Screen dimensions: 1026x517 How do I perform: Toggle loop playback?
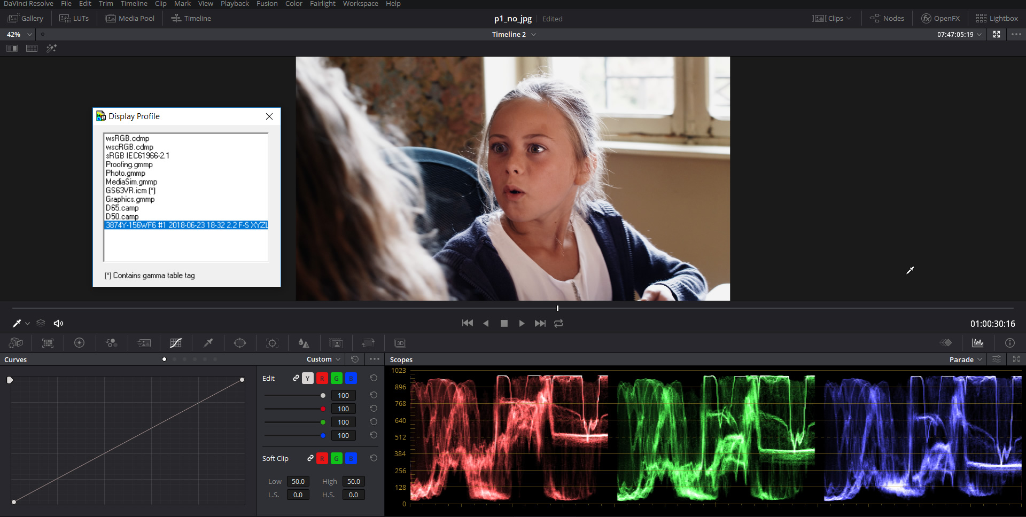click(x=558, y=323)
